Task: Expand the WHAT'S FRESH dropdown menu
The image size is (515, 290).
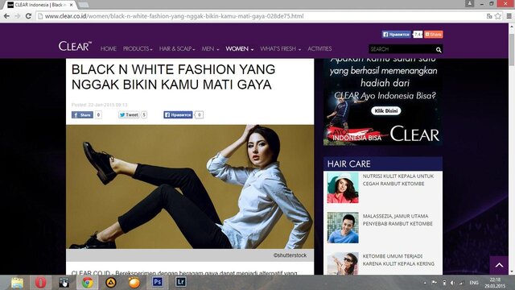Action: coord(281,48)
